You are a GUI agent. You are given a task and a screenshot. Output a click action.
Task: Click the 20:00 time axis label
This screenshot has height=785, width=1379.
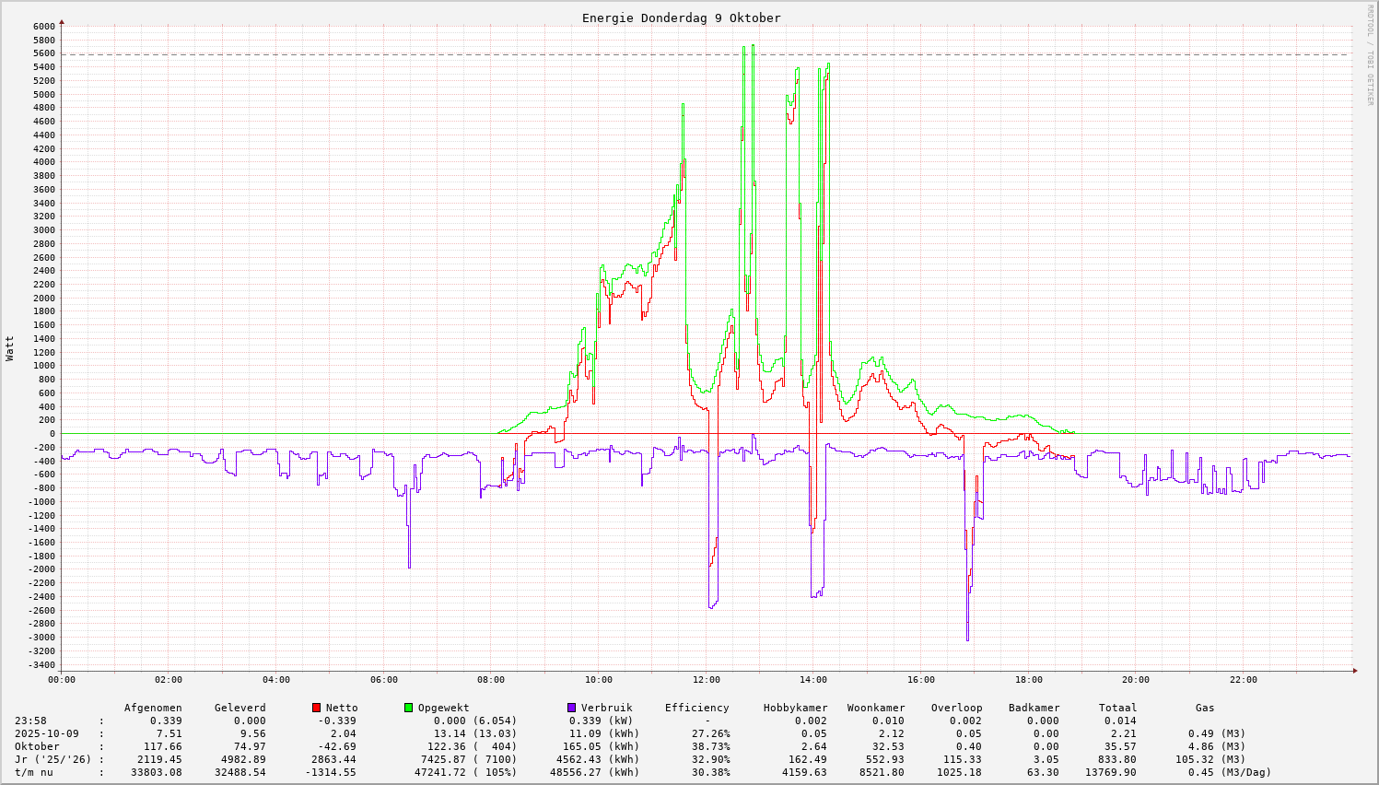[1135, 680]
